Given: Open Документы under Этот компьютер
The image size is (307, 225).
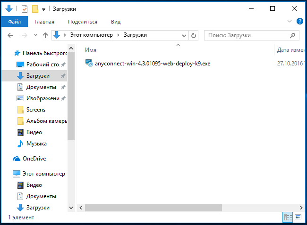Looking at the screenshot, I should click(41, 196).
